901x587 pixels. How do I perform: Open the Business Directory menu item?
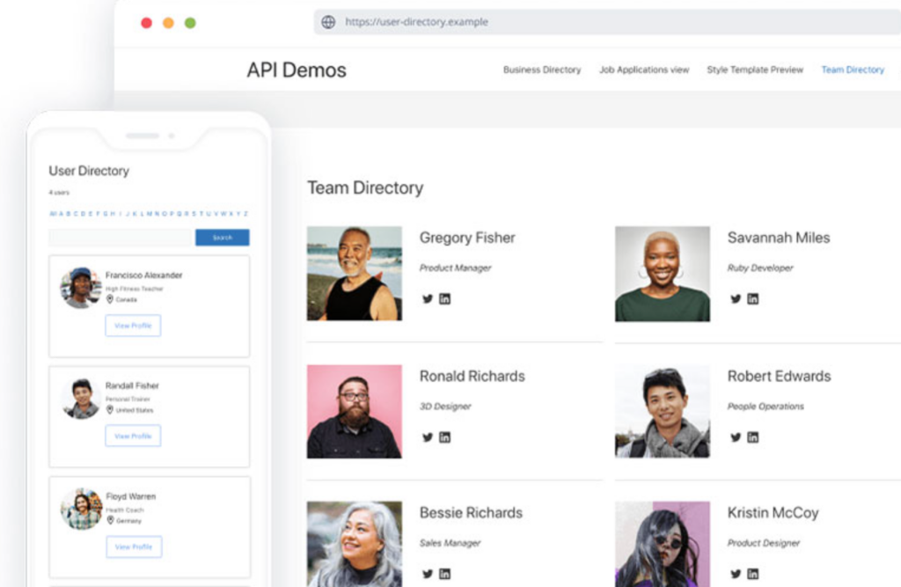pos(542,70)
